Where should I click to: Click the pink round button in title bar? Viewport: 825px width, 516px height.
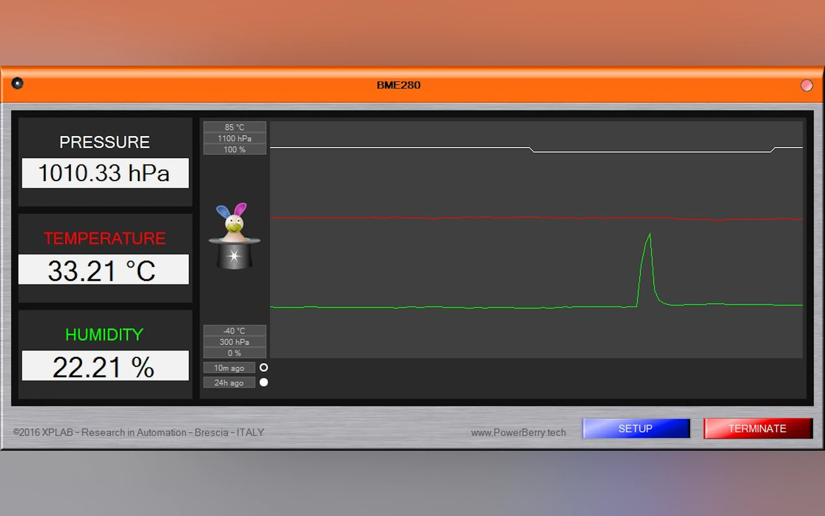(806, 85)
